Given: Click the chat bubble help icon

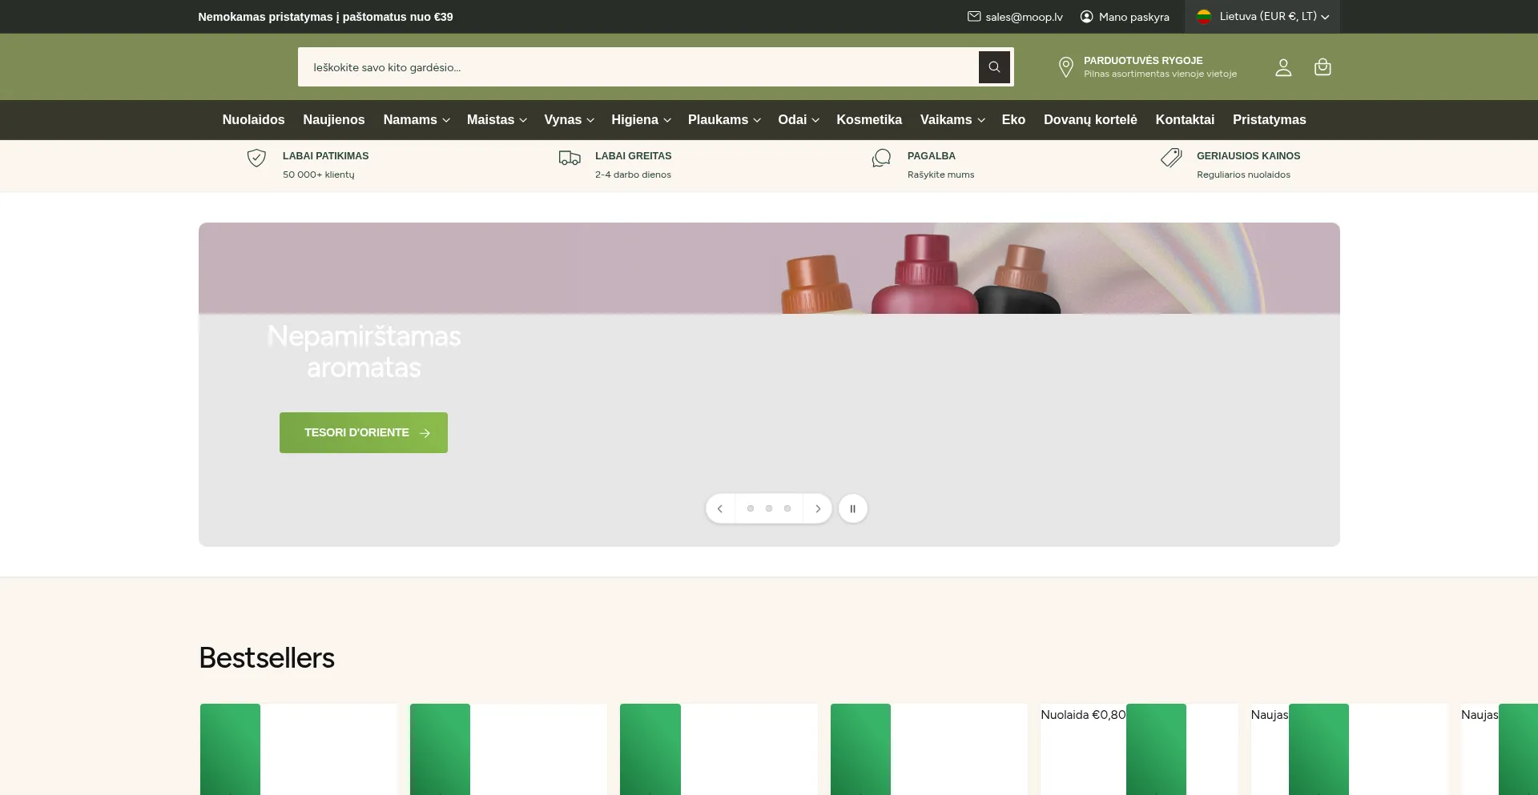Looking at the screenshot, I should pyautogui.click(x=881, y=159).
